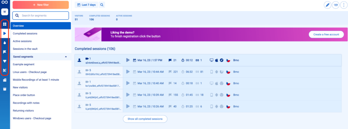Click the email report icon at top right
Viewport: 348px width, 129px height.
coord(335,5)
